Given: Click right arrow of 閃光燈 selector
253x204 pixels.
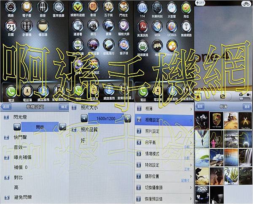Looking at the screenshot, I should (x=62, y=127).
